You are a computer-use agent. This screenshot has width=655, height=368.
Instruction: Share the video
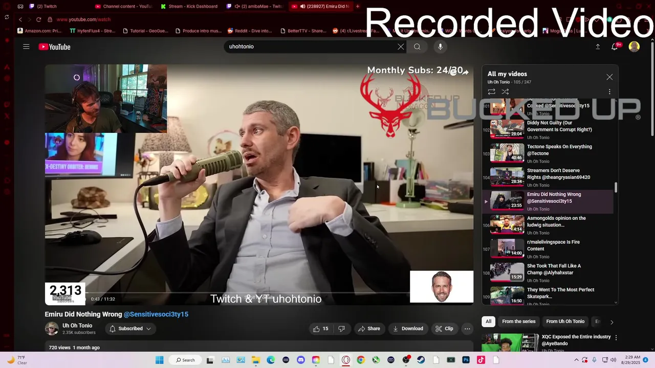(369, 329)
